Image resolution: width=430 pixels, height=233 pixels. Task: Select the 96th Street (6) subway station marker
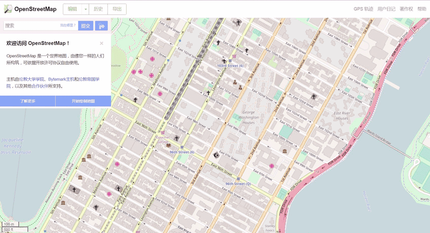[x=182, y=147]
